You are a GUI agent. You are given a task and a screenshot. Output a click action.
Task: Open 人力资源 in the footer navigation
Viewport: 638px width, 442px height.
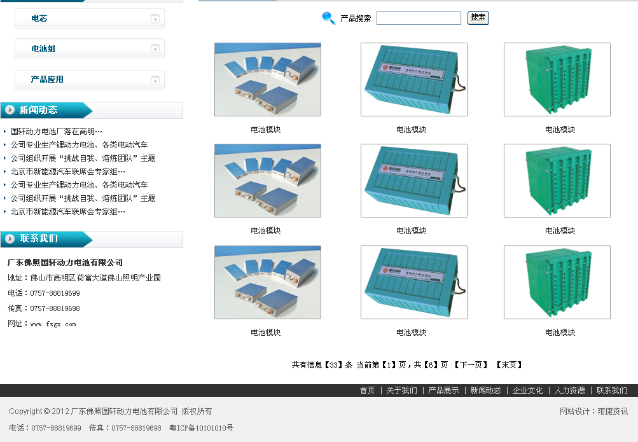(569, 390)
